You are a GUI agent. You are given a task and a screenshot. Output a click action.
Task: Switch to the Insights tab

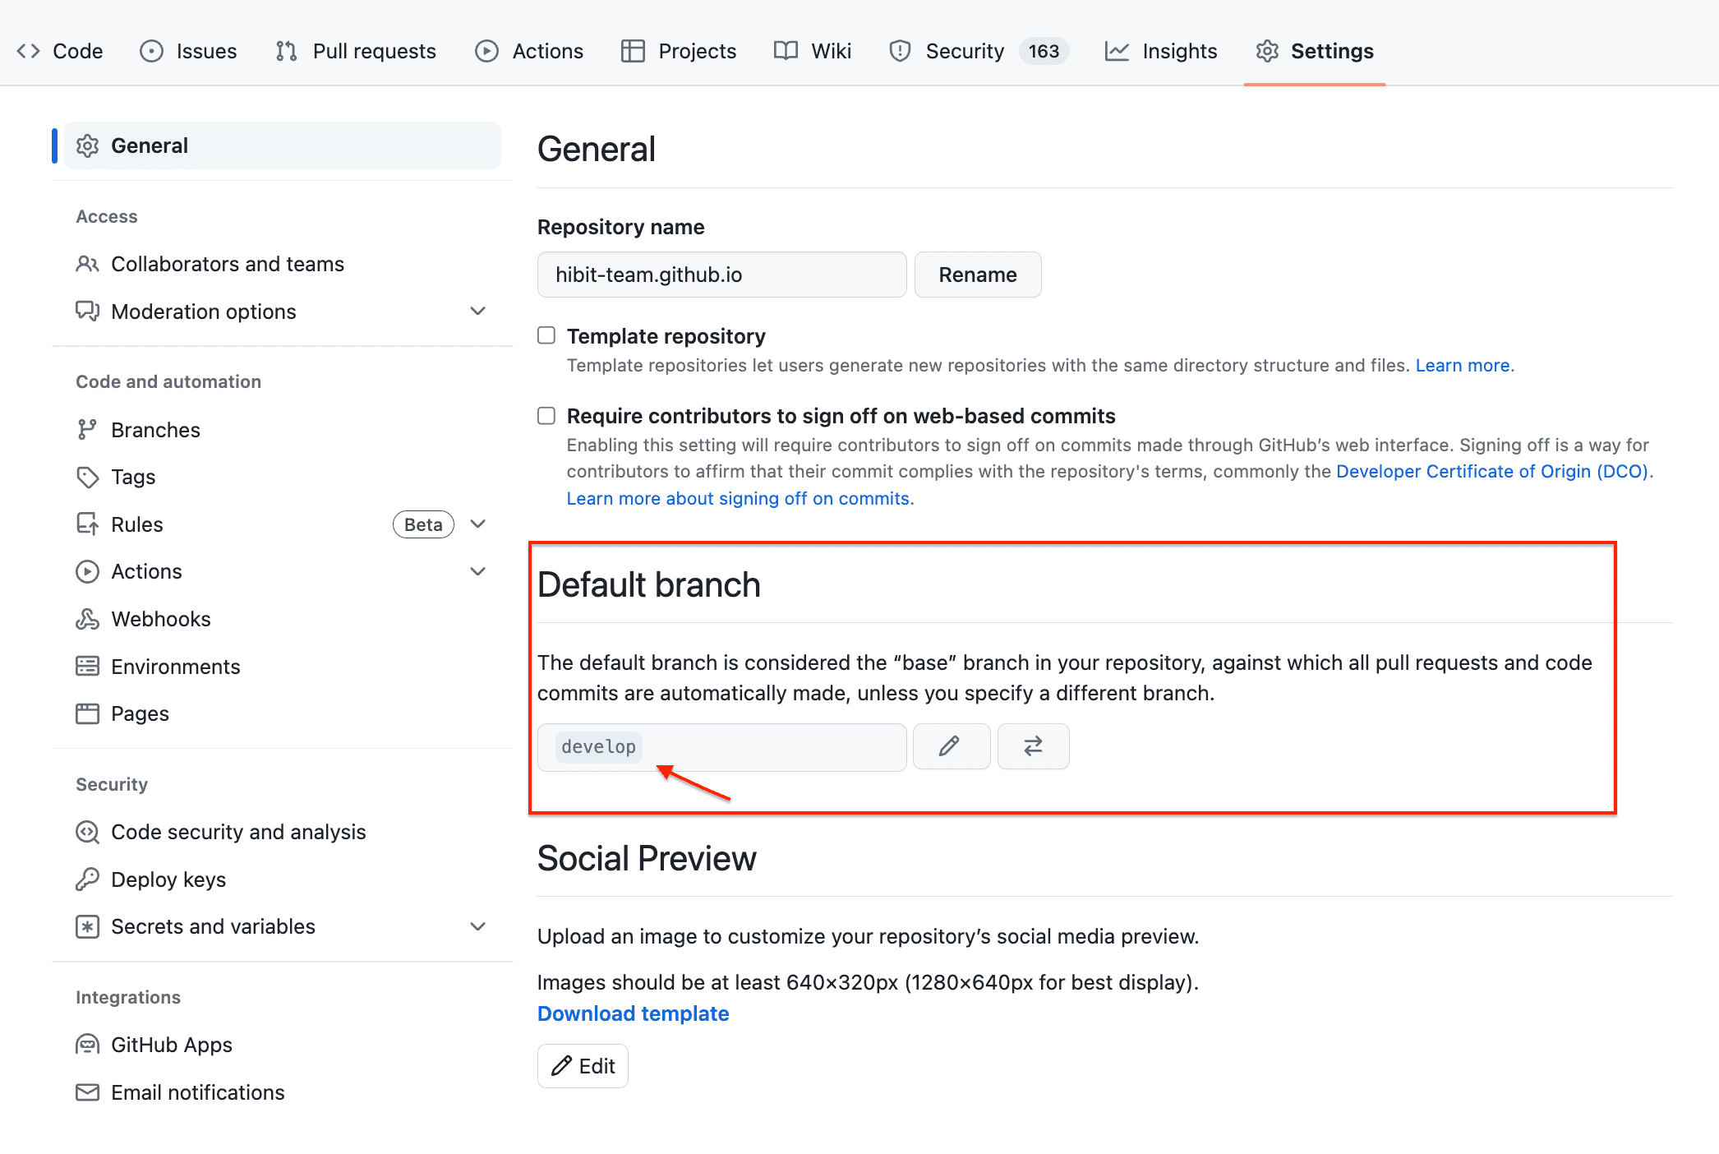[x=1161, y=51]
